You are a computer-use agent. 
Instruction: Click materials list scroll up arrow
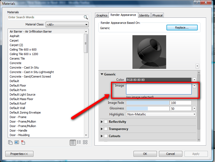tap(86, 31)
